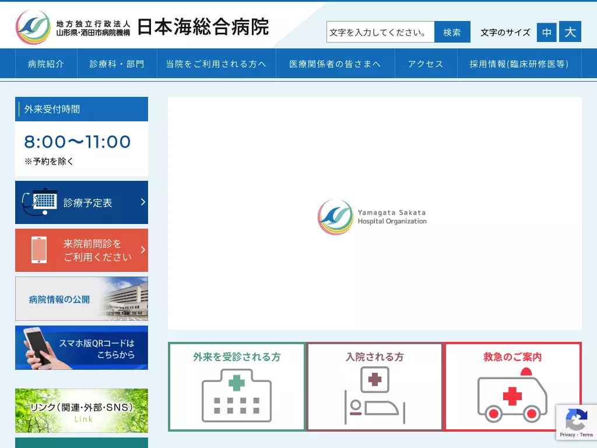
Task: Click the 8:00〜11:00 reception hours text
Action: 78,142
